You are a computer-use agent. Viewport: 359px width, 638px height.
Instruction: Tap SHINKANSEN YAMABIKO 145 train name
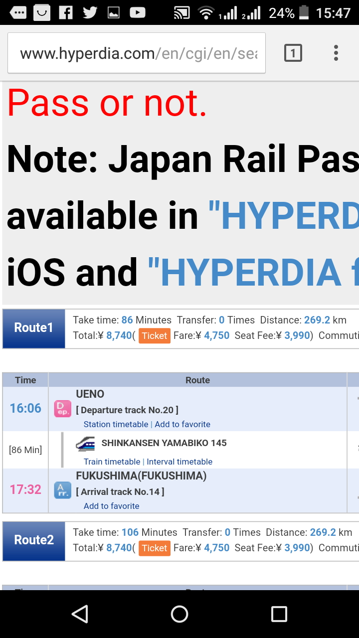[x=164, y=443]
